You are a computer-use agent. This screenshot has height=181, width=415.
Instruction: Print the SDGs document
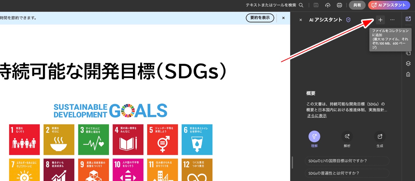[339, 5]
